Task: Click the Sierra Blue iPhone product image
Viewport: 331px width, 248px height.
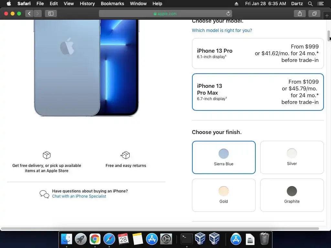Action: (86, 68)
